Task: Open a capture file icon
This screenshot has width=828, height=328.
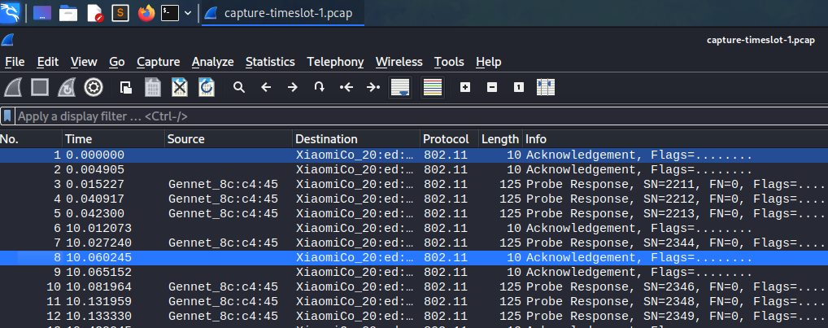Action: click(126, 87)
